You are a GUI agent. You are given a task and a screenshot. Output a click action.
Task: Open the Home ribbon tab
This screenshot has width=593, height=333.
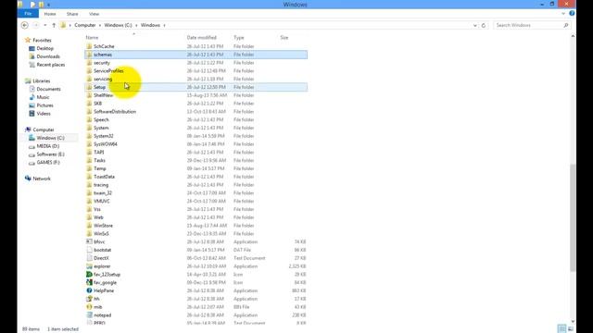tap(50, 14)
